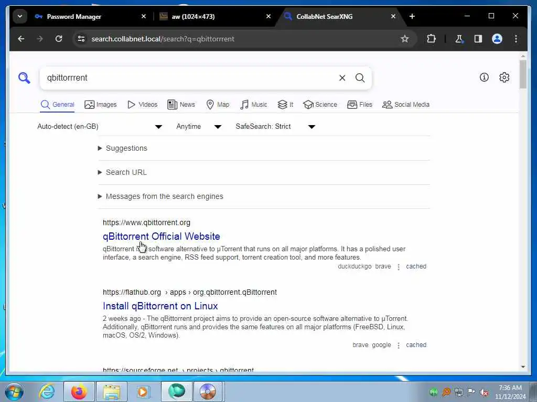Open Chrome three-dot menu
This screenshot has height=402, width=537.
[516, 39]
